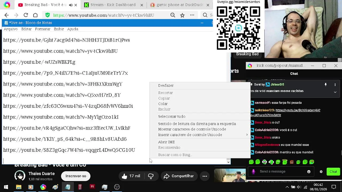This screenshot has width=342, height=192.
Task: Click line ending v=3FHKtXRmWgY in Notepad
Action: click(63, 84)
